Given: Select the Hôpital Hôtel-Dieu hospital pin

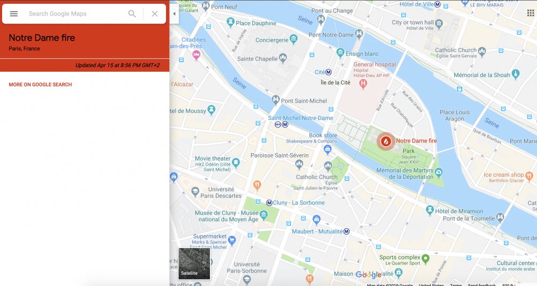Looking at the screenshot, I should (363, 84).
